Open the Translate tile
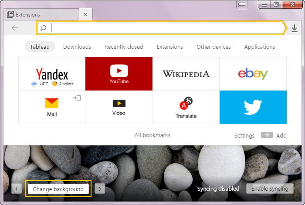The width and height of the screenshot is (305, 205). (x=186, y=107)
